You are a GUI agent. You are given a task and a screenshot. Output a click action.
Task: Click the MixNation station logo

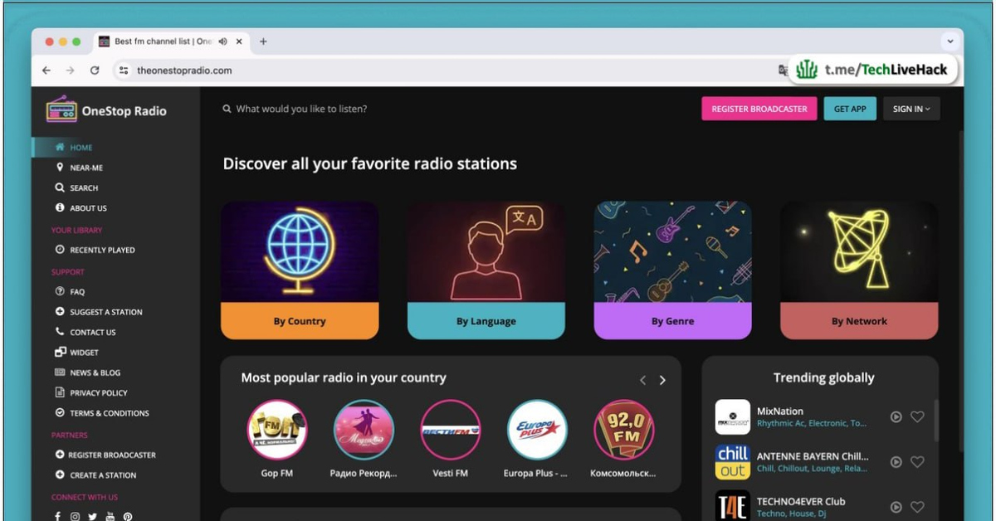pos(733,417)
